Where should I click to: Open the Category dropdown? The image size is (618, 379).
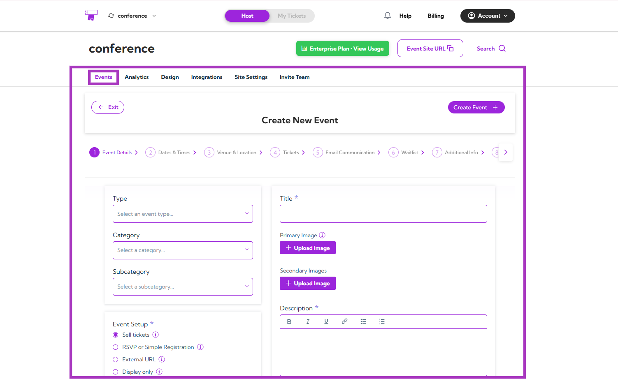(183, 250)
